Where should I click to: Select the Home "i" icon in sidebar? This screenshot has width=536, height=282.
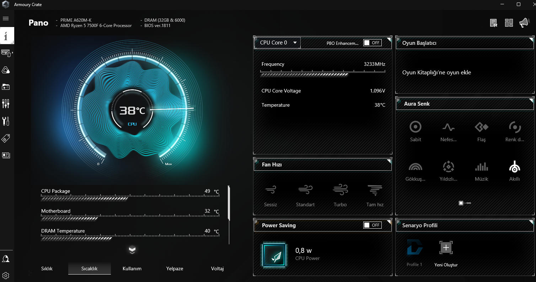point(6,36)
